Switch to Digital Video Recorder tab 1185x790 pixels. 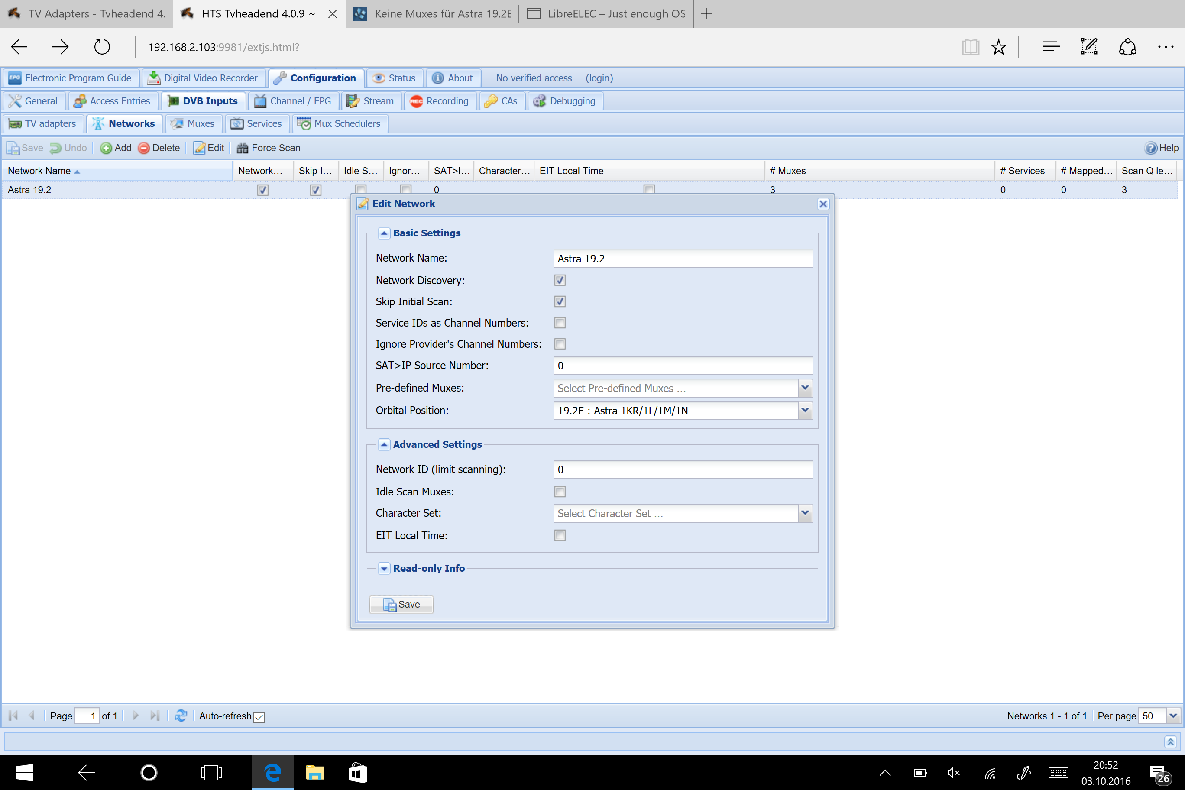[x=203, y=78]
